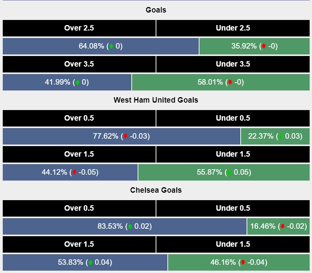
Task: Click red down arrow beside 46.16%
Action: 243,262
